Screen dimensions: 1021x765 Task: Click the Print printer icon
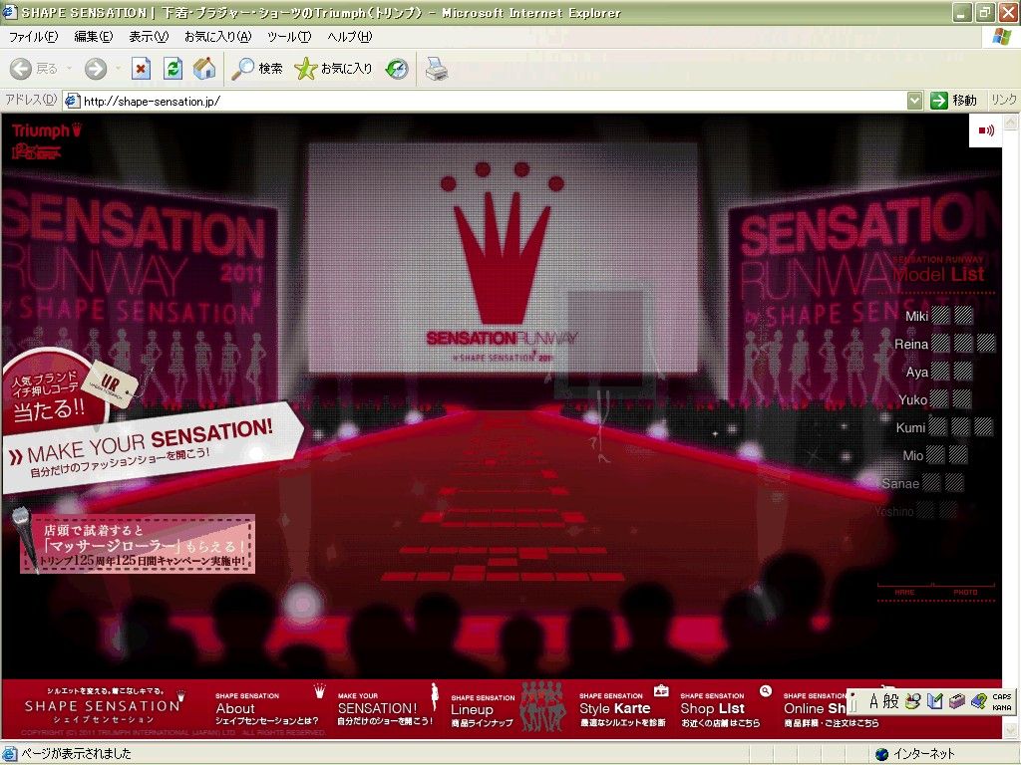[437, 69]
